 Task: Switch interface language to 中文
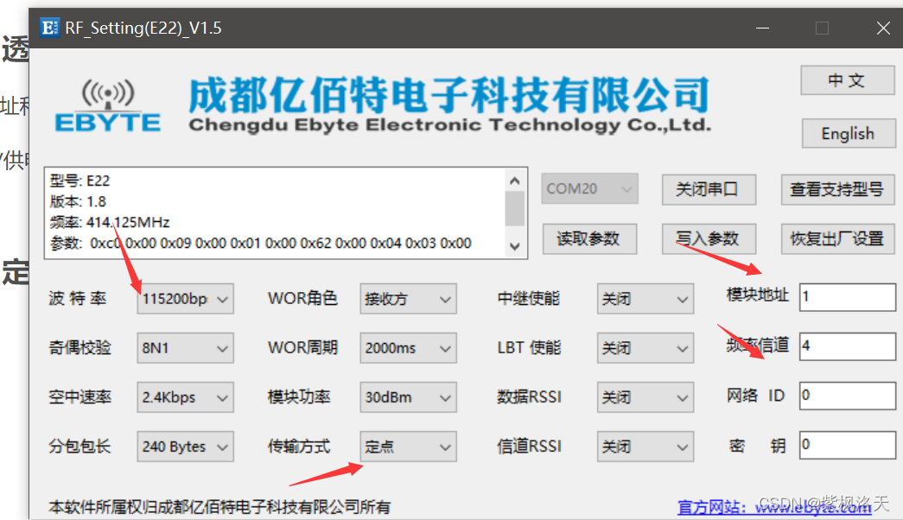click(847, 79)
